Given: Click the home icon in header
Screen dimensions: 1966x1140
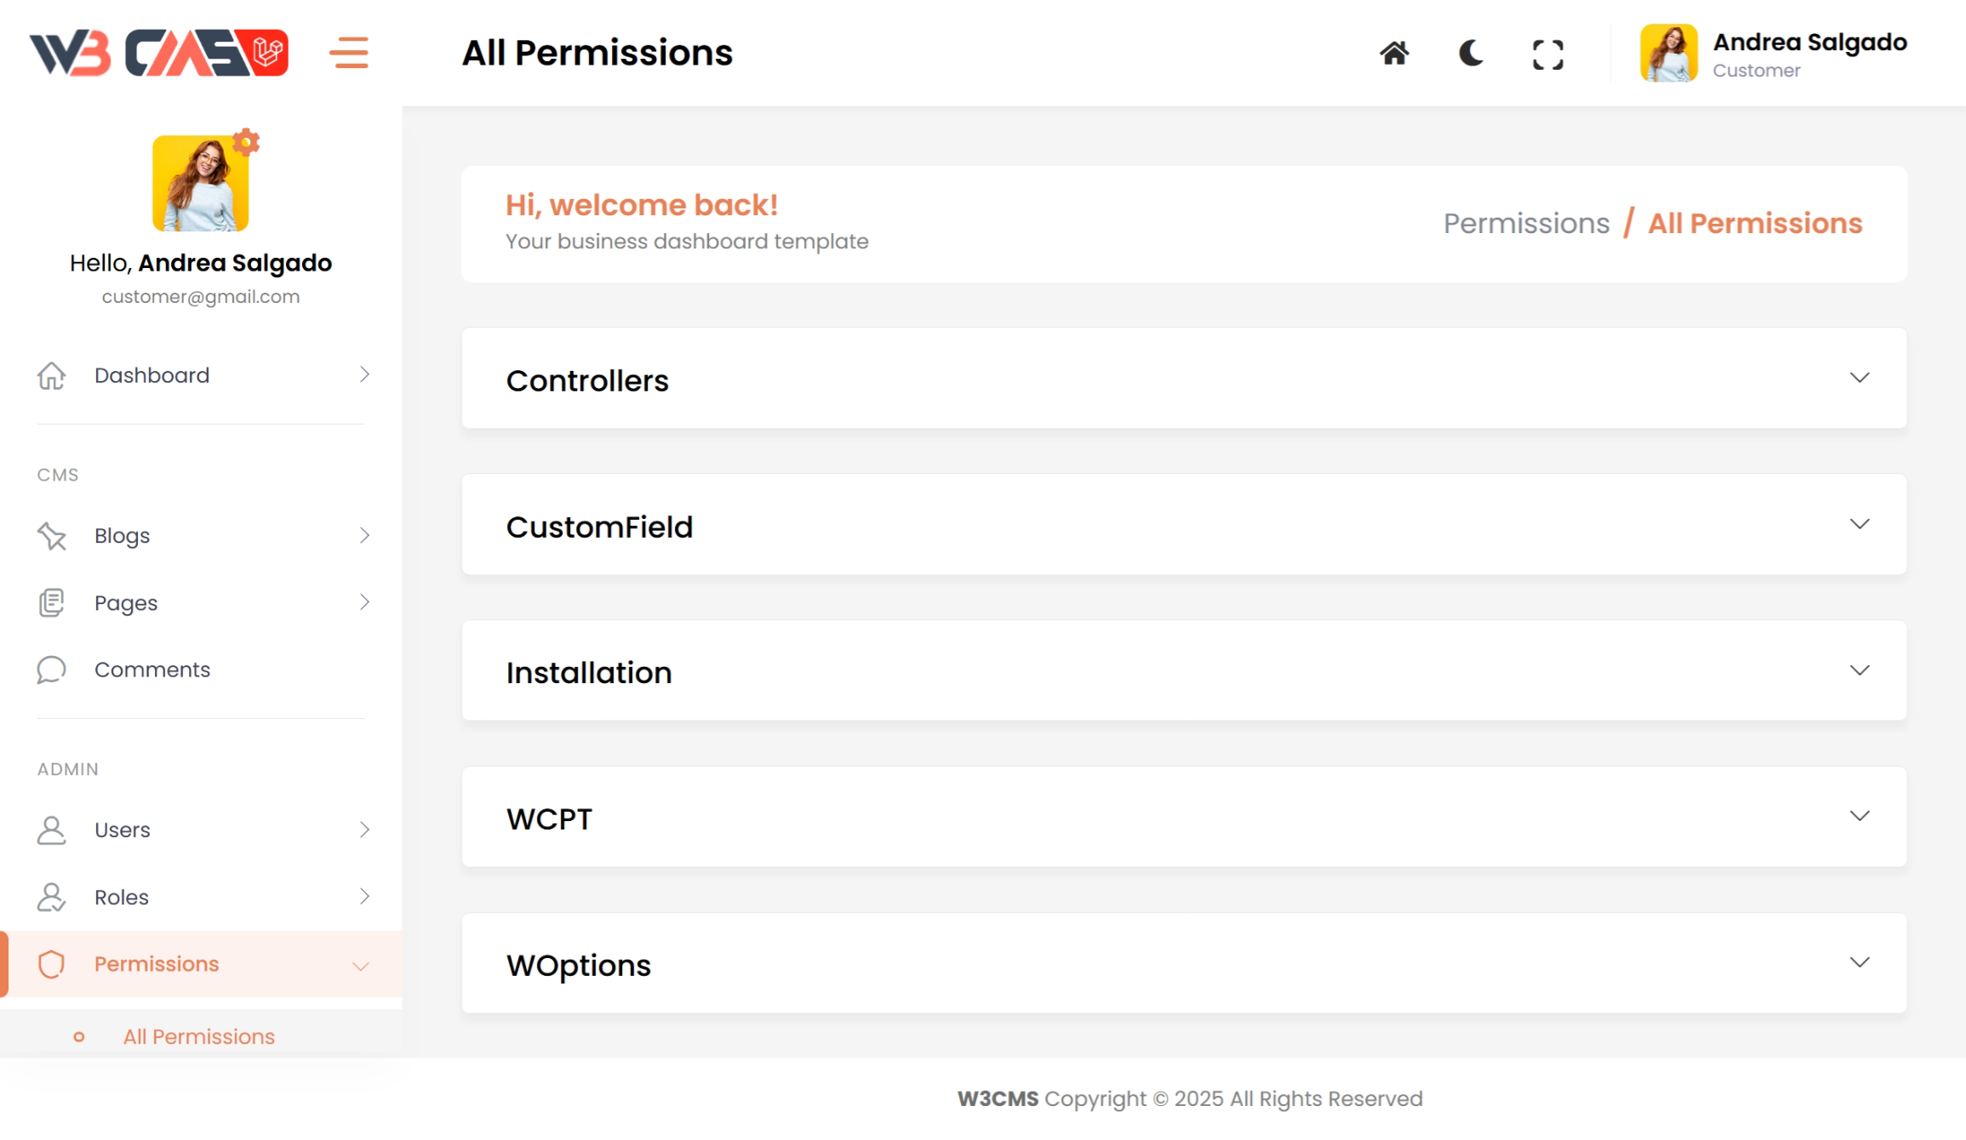Looking at the screenshot, I should [x=1394, y=54].
